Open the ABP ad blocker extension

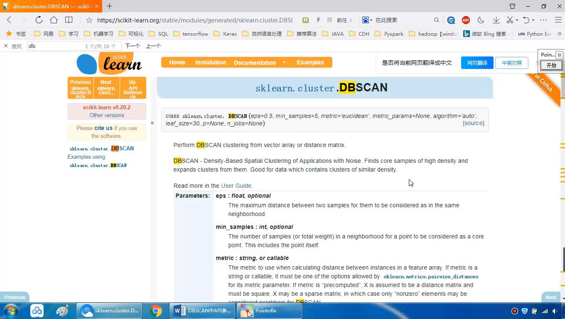(x=466, y=20)
